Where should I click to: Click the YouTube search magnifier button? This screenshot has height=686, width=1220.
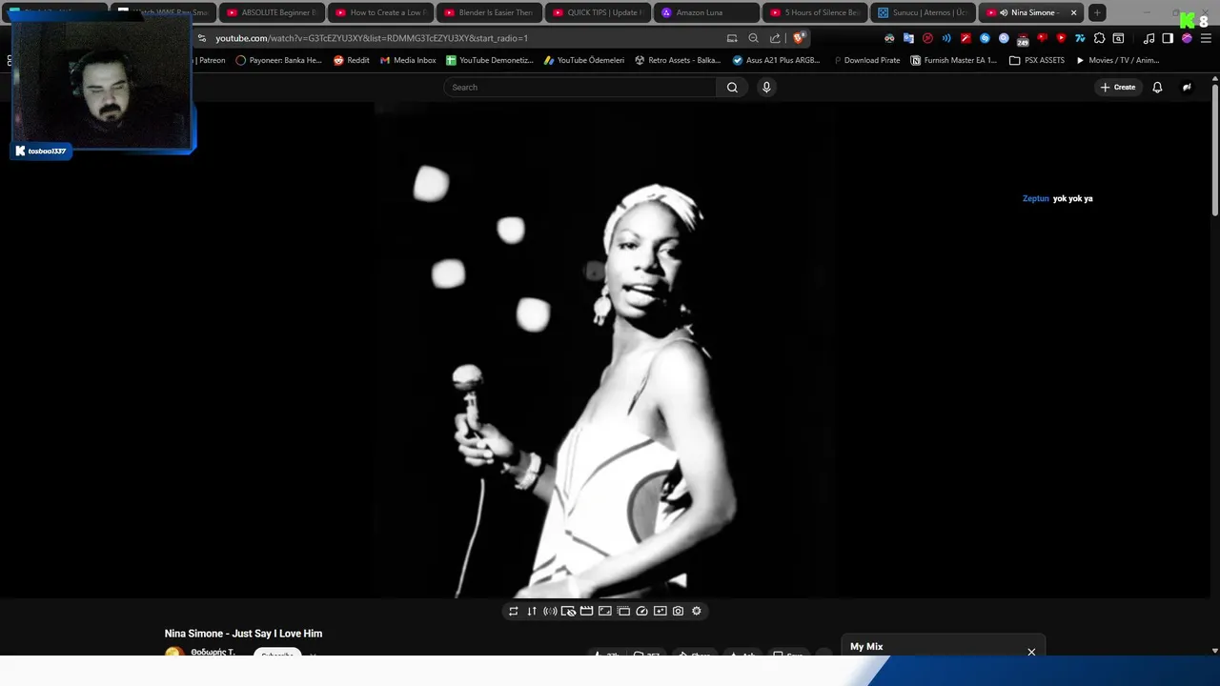point(732,87)
